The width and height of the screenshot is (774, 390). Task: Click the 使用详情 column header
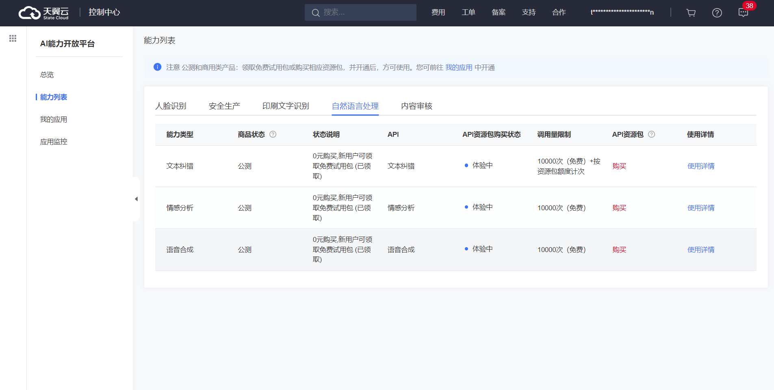pos(700,134)
